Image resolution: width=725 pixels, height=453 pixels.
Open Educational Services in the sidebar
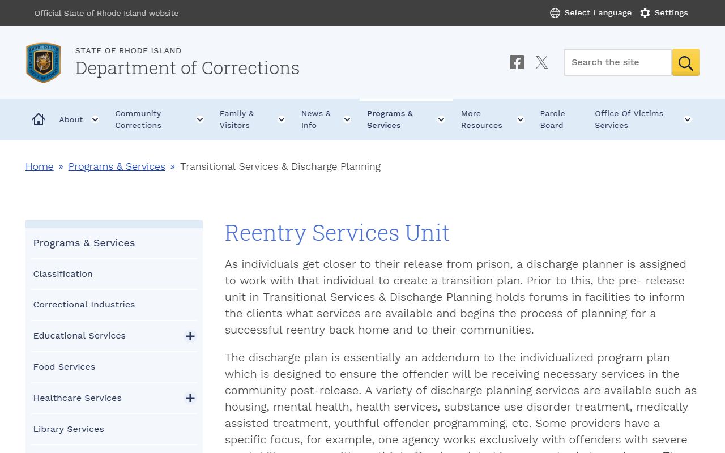coord(79,336)
